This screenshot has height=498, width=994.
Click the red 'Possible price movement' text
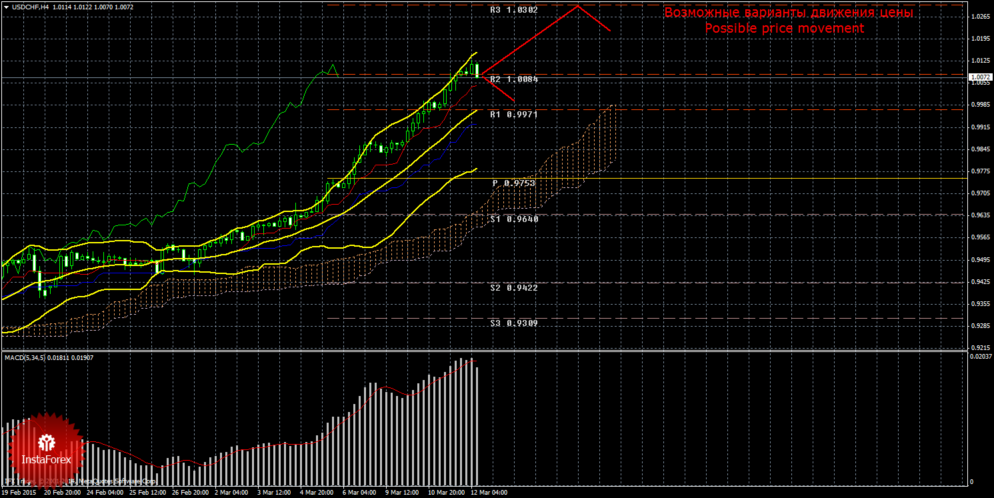pos(784,29)
